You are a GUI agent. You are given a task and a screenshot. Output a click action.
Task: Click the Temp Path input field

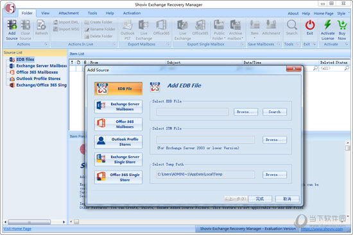(206, 174)
